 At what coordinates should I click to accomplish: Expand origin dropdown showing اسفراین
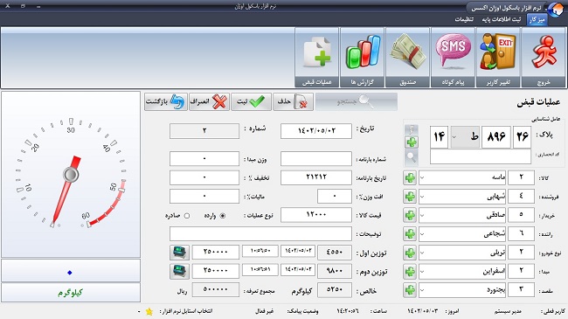pyautogui.click(x=422, y=272)
